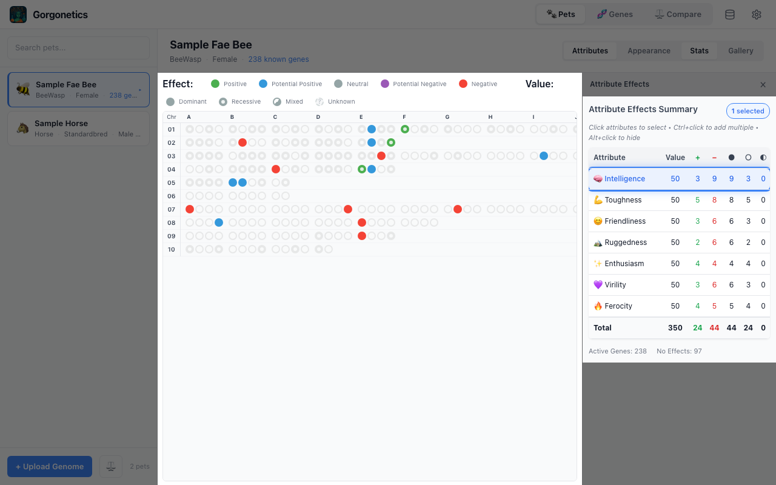Select the Sample Horse pet entry
776x485 pixels.
click(78, 128)
